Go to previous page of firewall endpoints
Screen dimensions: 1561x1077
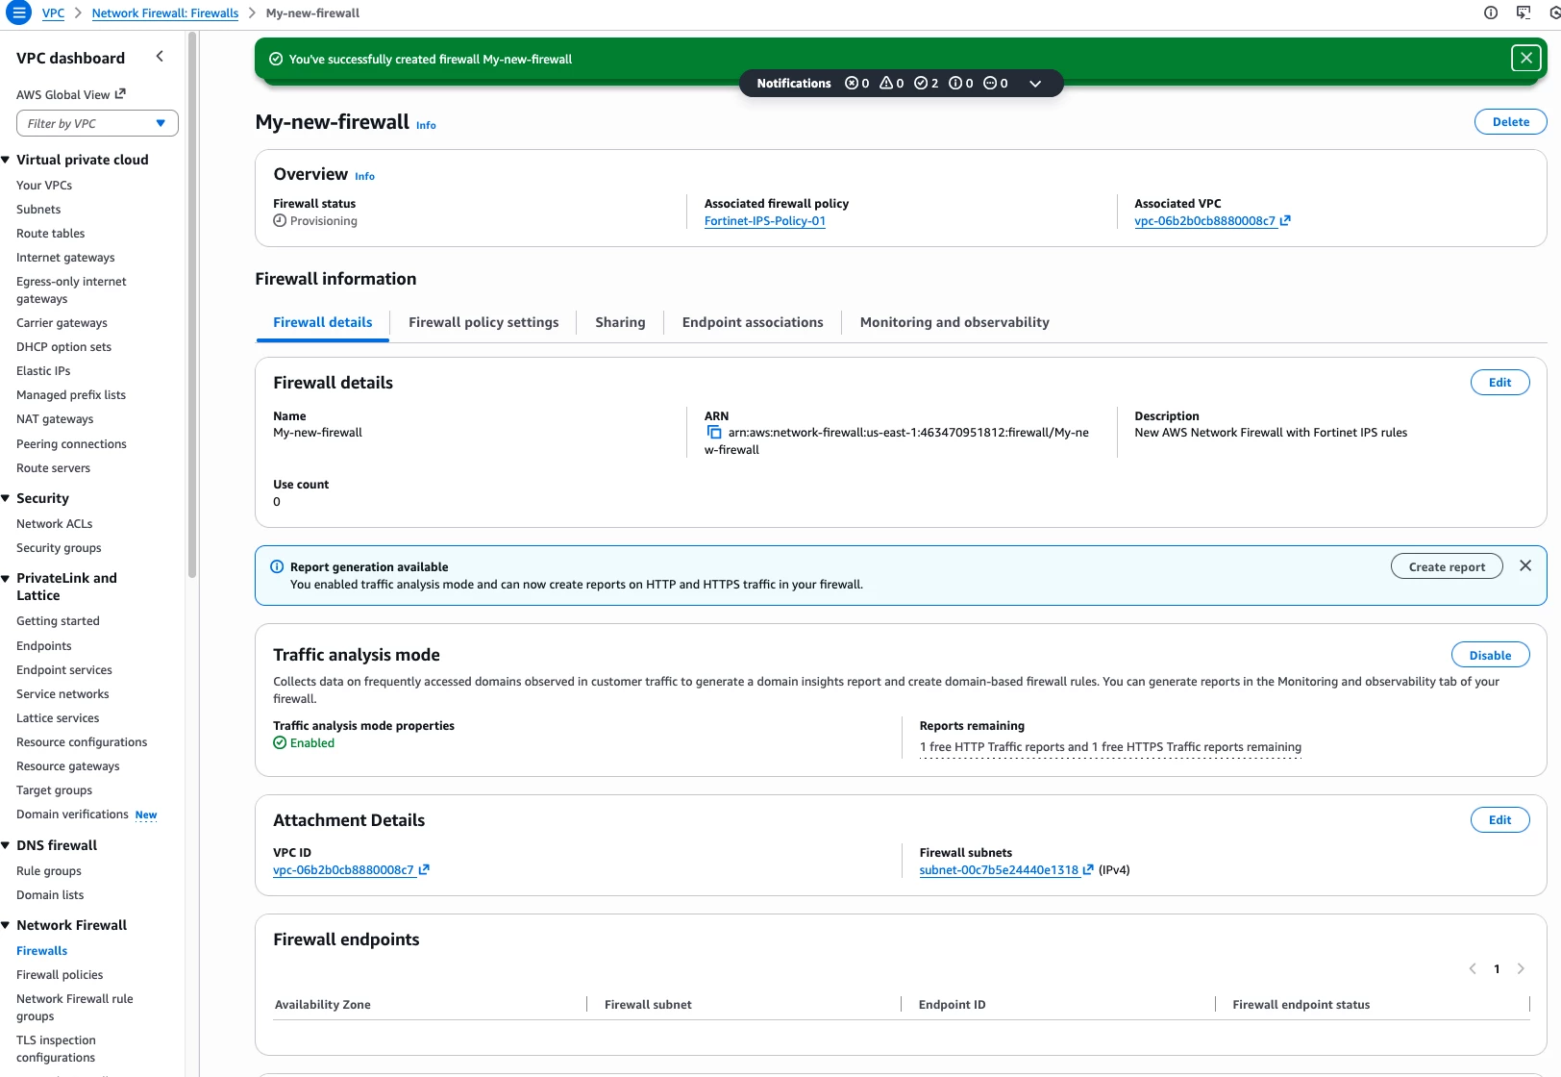pos(1473,968)
